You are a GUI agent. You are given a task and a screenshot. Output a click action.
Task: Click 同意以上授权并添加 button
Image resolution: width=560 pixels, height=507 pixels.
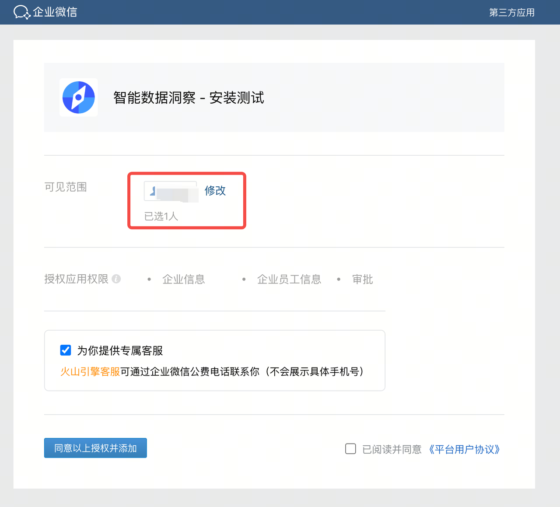click(95, 448)
